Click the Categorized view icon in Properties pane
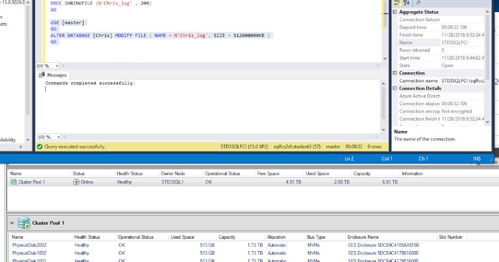This screenshot has width=499, height=262. click(x=397, y=3)
